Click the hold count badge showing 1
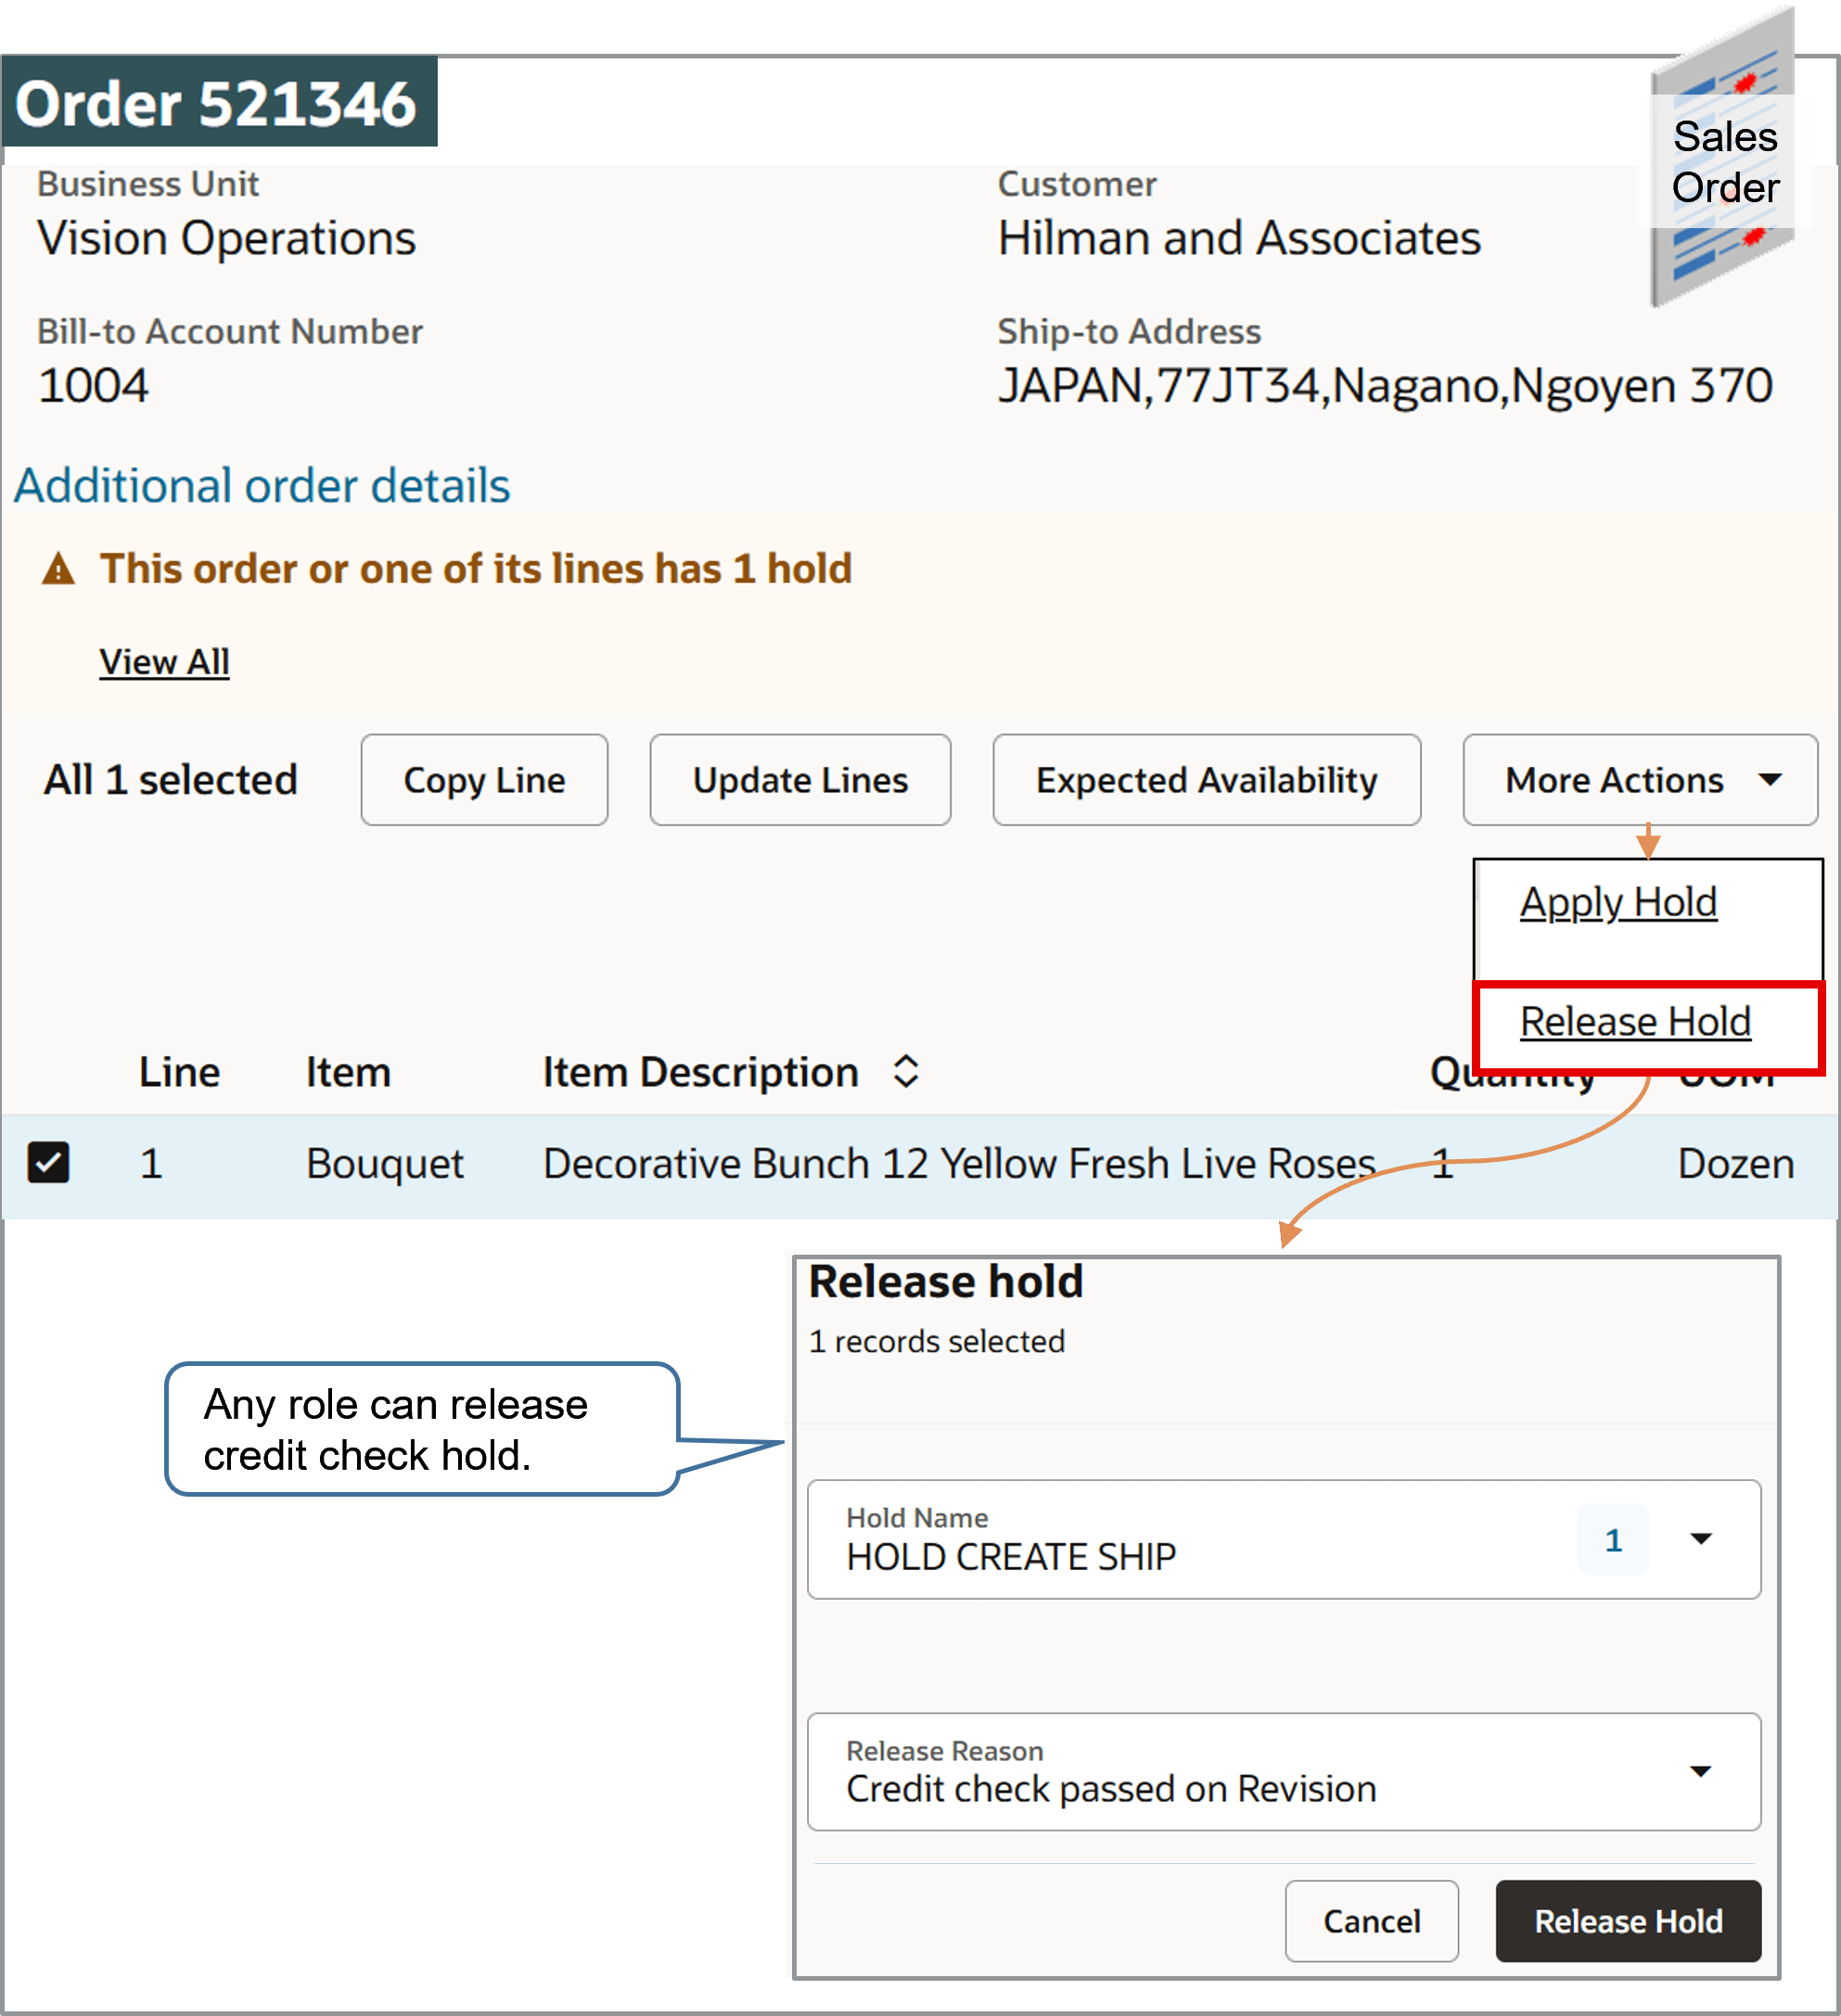This screenshot has height=2016, width=1841. click(x=1612, y=1540)
